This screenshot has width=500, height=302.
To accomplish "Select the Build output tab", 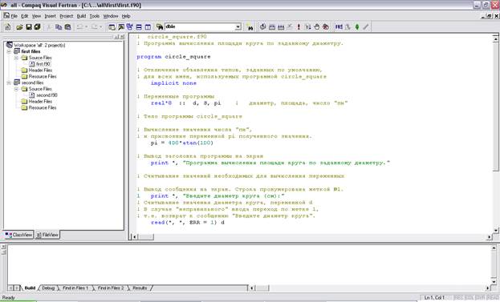I will click(30, 288).
